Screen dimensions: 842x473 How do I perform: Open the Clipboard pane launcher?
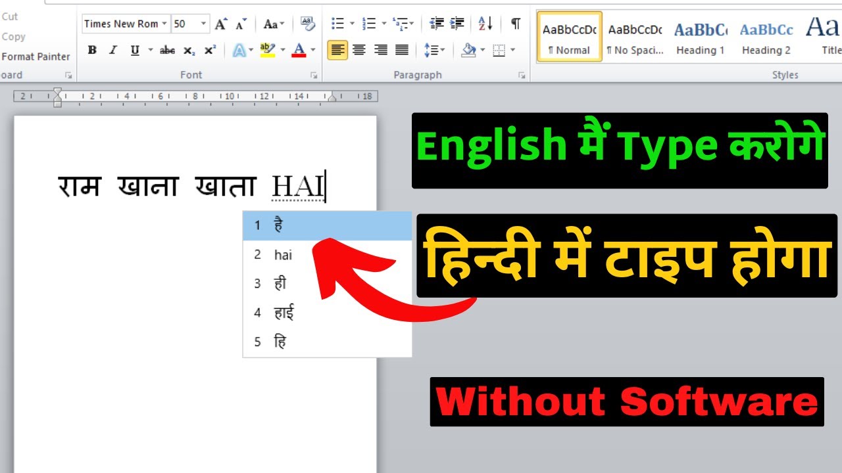click(68, 76)
